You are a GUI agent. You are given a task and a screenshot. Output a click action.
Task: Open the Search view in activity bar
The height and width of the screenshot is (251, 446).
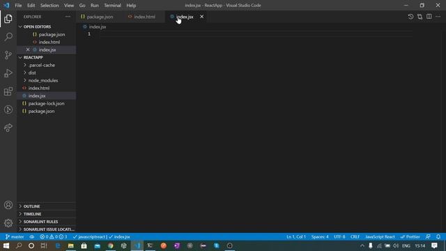coord(8,37)
